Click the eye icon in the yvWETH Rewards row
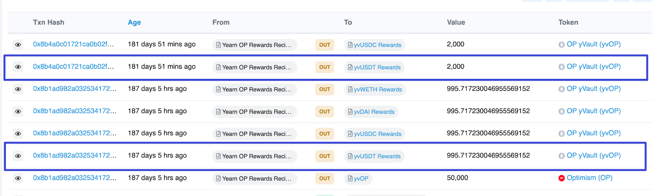 (x=18, y=89)
